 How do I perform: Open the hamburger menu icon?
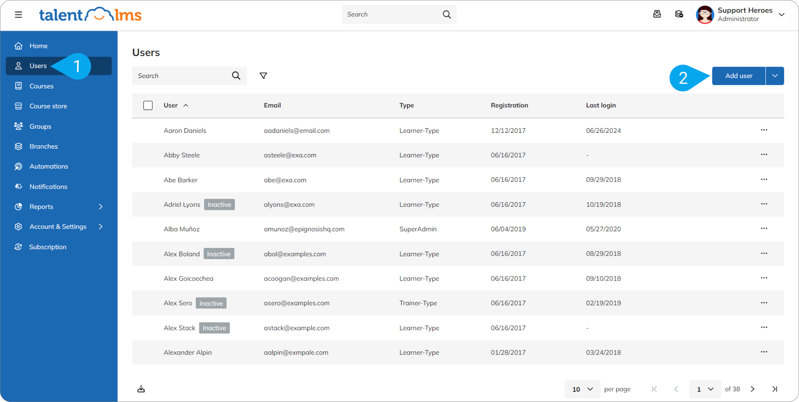(x=18, y=15)
